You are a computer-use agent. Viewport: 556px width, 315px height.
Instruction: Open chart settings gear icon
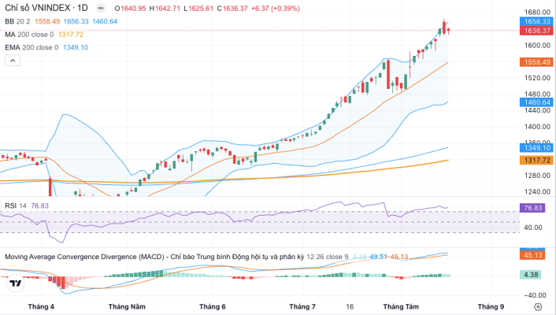[538, 307]
